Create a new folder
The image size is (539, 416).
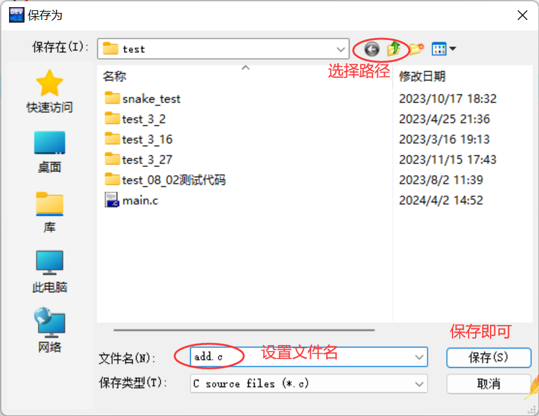pyautogui.click(x=416, y=49)
